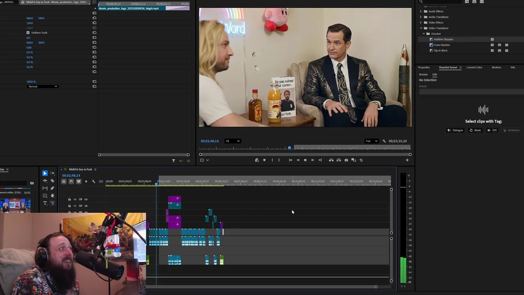Screen dimensions: 524x295
Task: Tag clips as Music
Action: 475,130
